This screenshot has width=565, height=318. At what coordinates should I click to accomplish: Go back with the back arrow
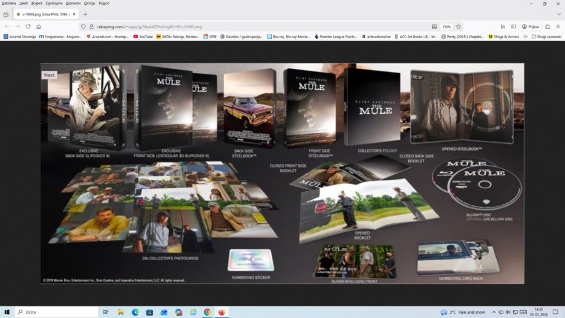pyautogui.click(x=7, y=26)
